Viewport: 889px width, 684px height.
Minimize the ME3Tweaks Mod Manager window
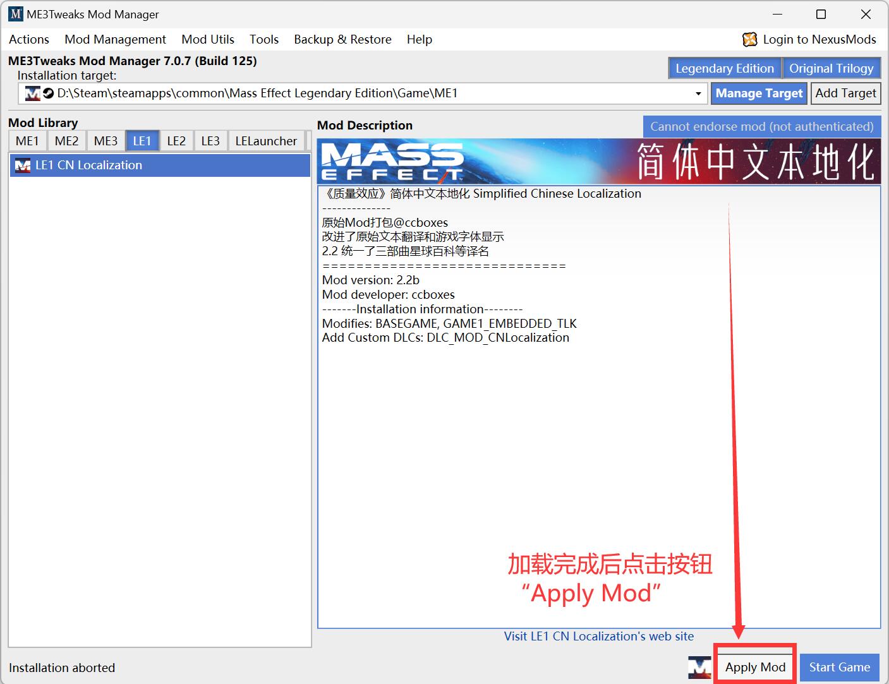(777, 14)
